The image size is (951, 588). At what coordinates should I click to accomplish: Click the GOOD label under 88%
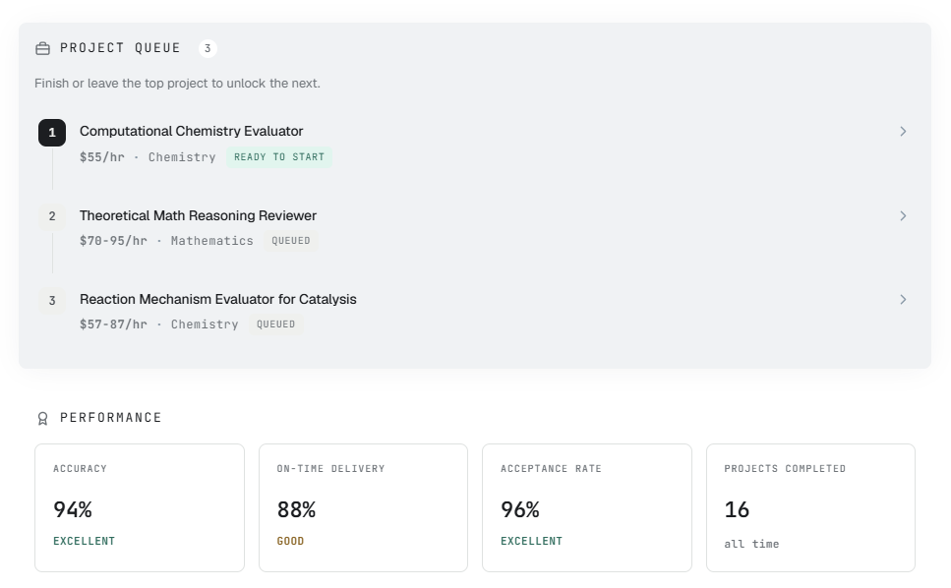290,541
